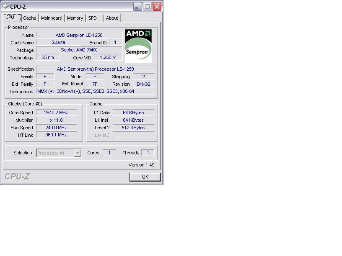This screenshot has height=256, width=342.
Task: Click the Multiplier value x 11.0
Action: (x=56, y=120)
